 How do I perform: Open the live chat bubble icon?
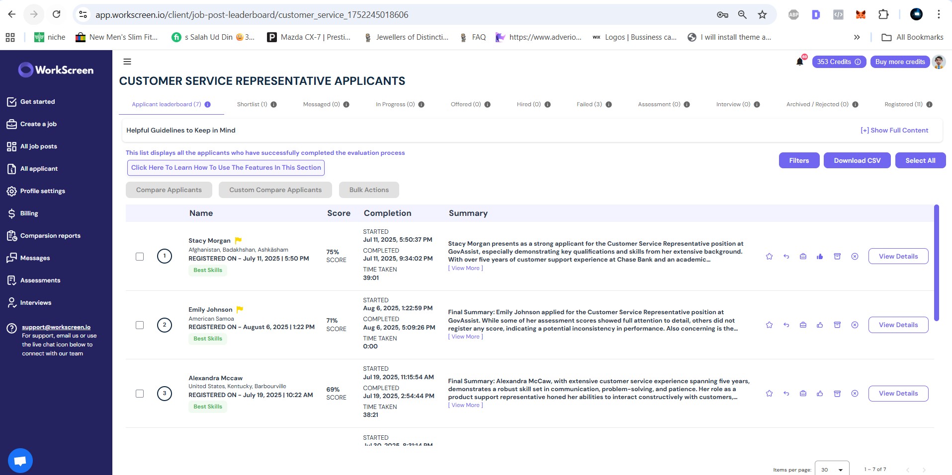(x=20, y=461)
